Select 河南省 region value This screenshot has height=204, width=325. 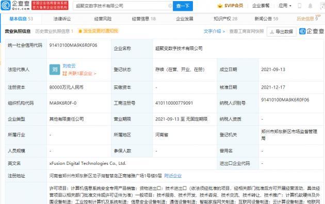coord(161,135)
